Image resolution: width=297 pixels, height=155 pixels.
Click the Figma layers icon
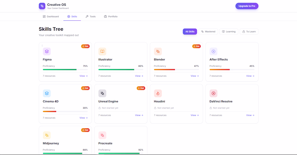(x=47, y=51)
